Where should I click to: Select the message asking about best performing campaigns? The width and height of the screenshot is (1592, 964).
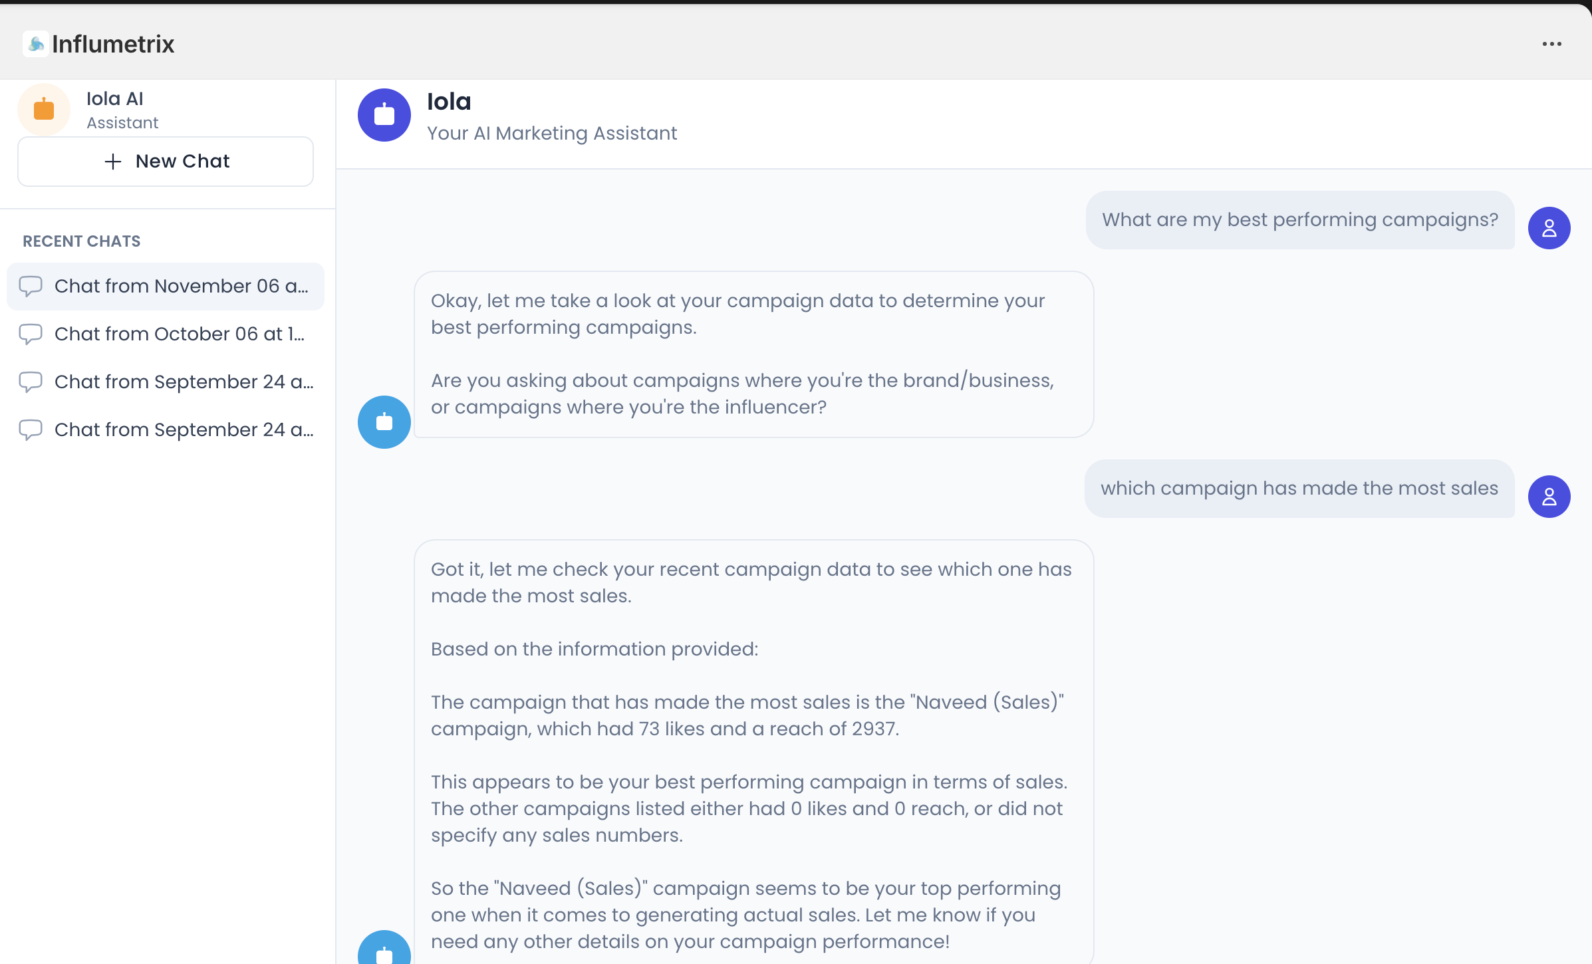click(1299, 220)
